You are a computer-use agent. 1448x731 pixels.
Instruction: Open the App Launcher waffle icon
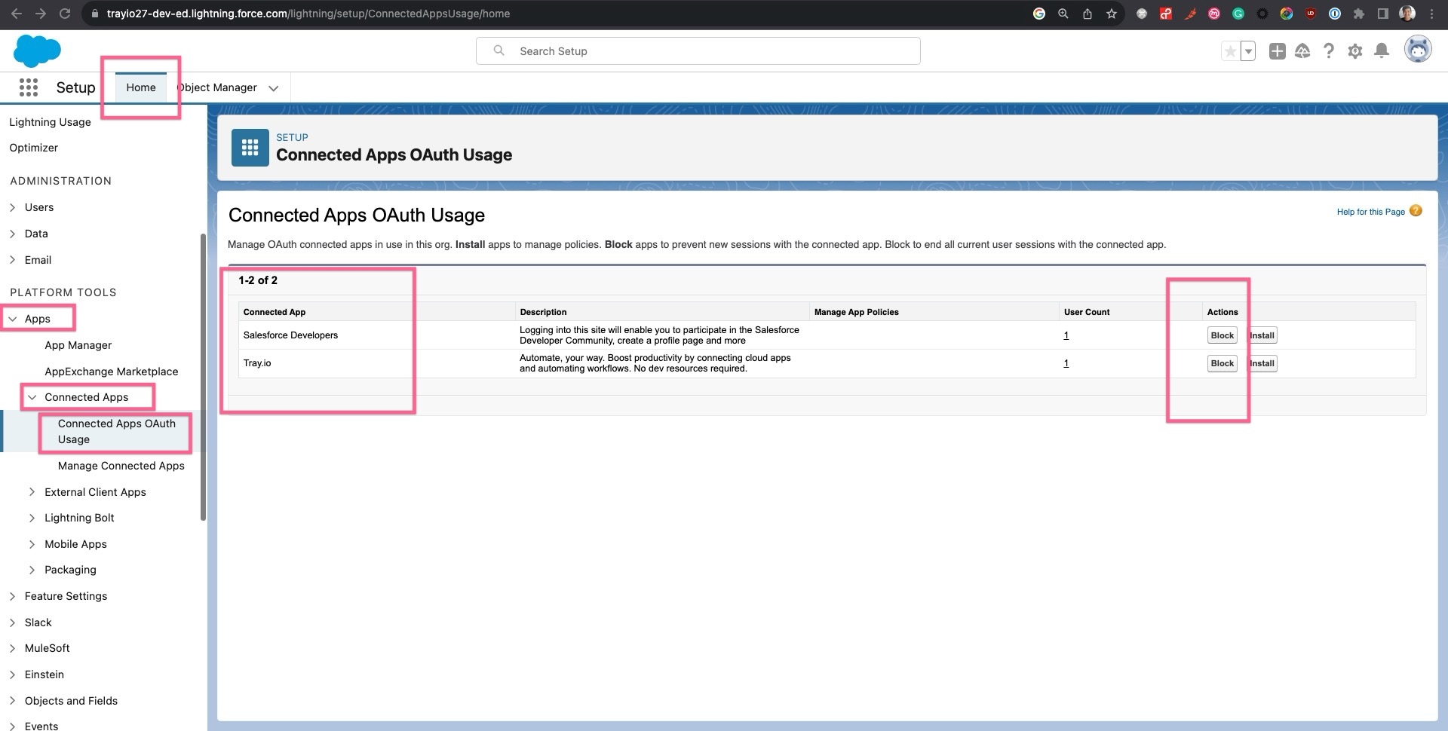28,87
